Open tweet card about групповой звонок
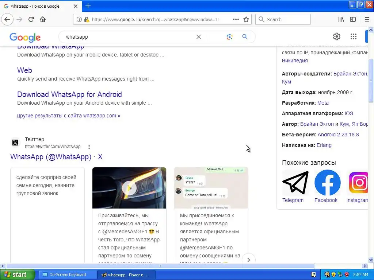Image resolution: width=374 pixels, height=280 pixels. (47, 215)
